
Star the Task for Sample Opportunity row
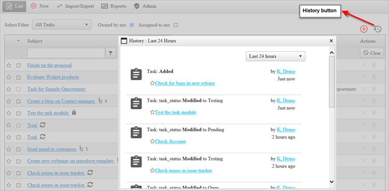tap(9, 89)
